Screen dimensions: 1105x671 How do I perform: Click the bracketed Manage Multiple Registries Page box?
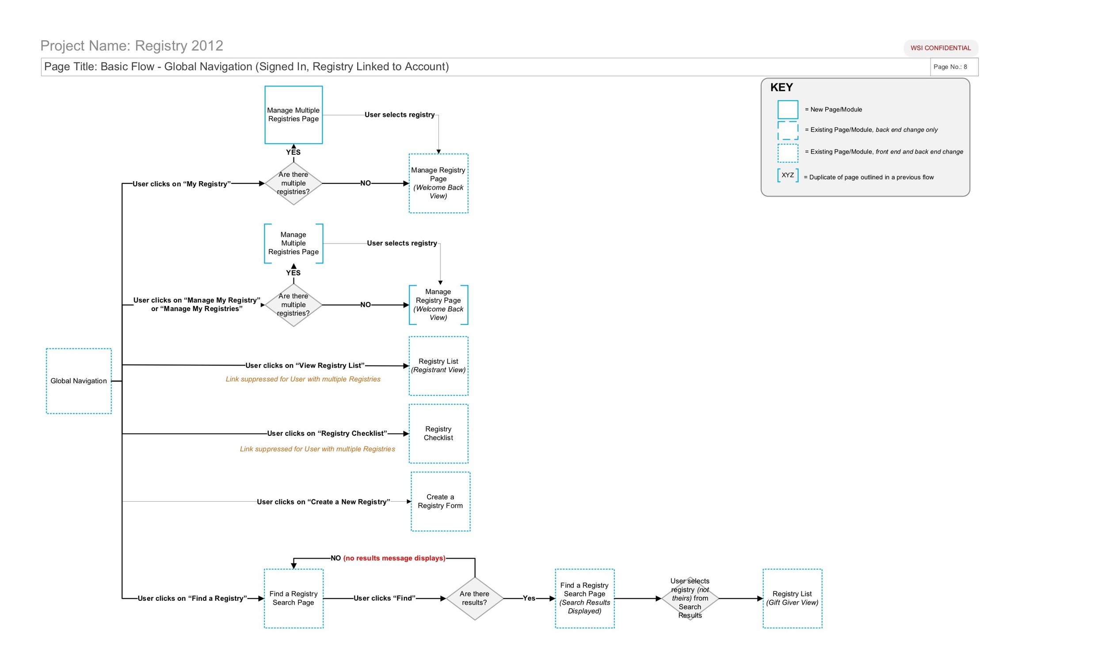(293, 243)
